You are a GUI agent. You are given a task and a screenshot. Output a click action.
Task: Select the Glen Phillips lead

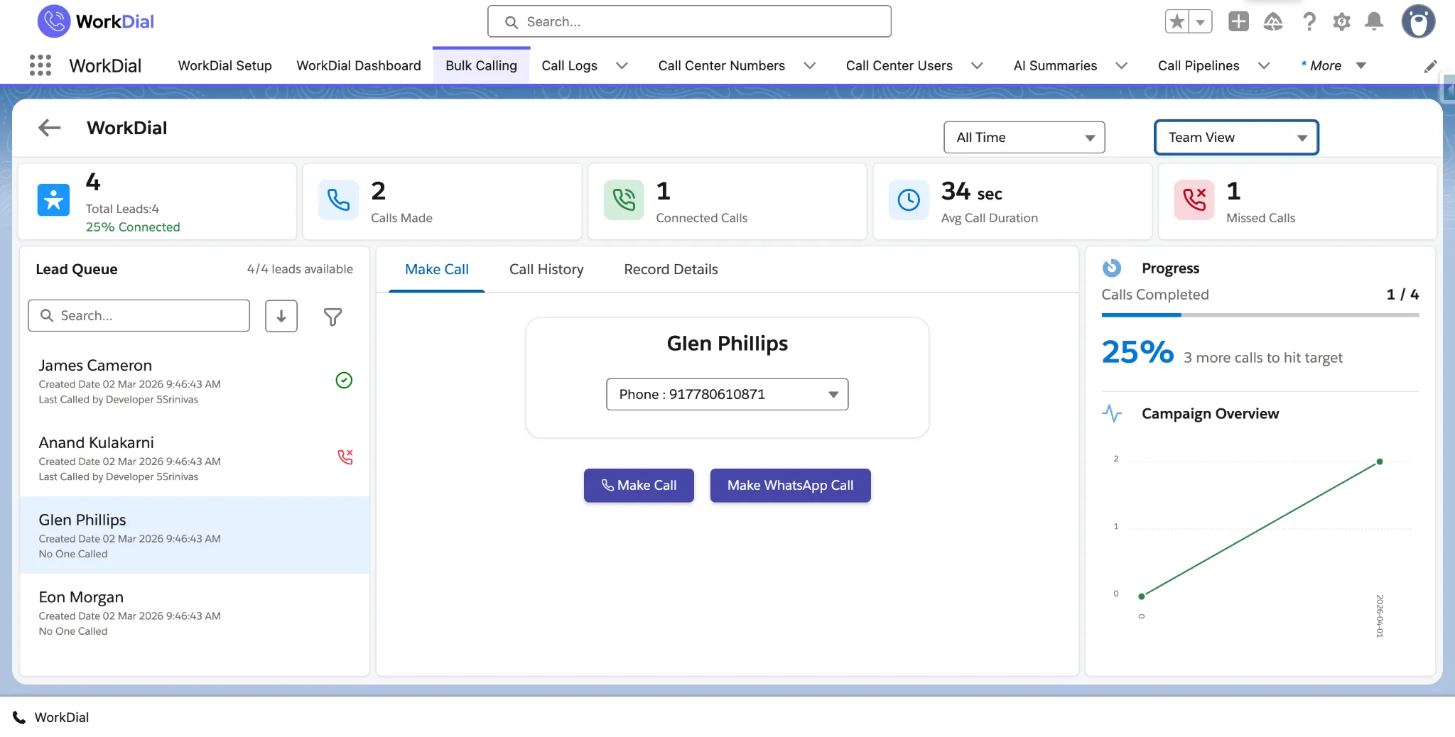pos(195,535)
